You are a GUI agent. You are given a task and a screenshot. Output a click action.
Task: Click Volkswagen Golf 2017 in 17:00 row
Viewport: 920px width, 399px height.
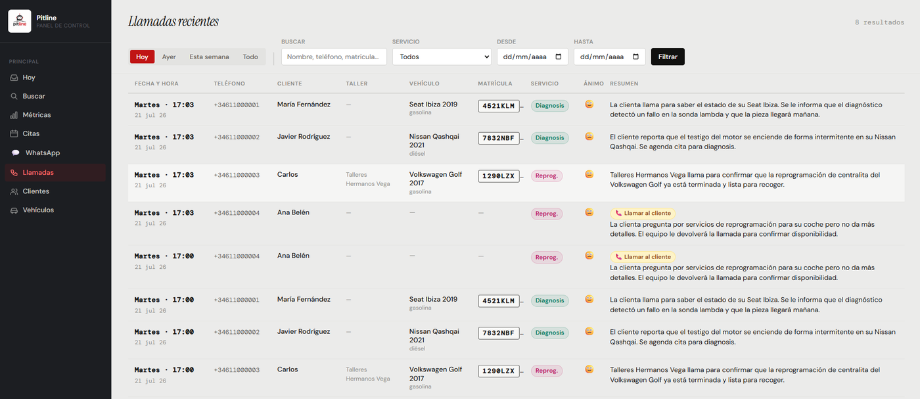coord(436,373)
